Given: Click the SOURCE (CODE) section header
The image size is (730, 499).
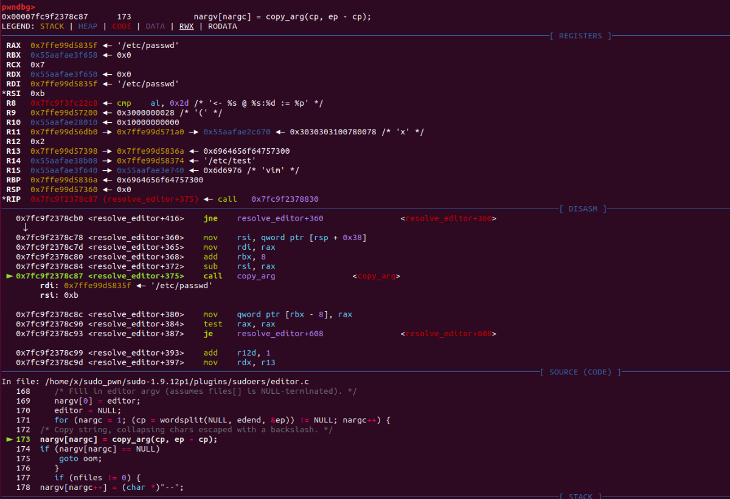Looking at the screenshot, I should click(x=580, y=372).
